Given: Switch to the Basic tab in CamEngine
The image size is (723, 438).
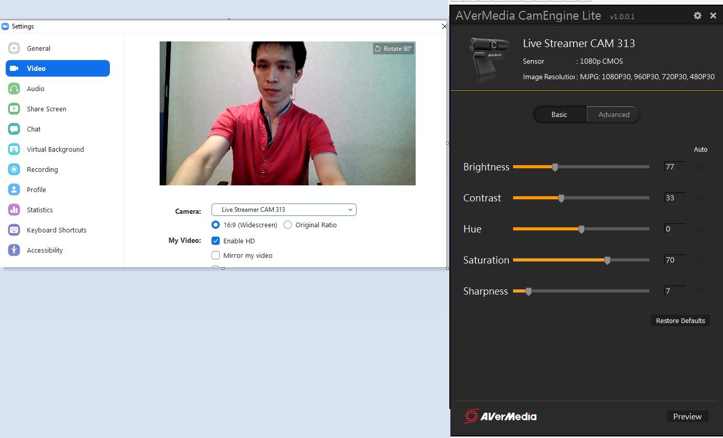Looking at the screenshot, I should pos(560,114).
